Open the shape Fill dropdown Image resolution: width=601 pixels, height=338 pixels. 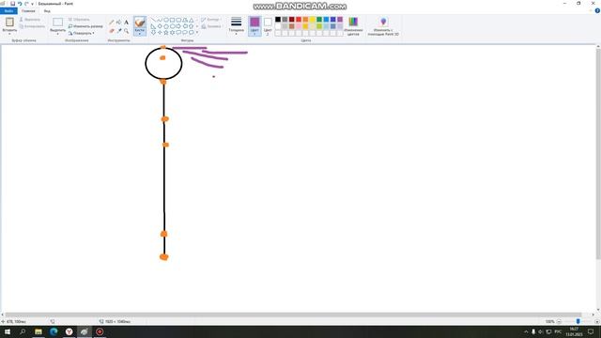point(211,26)
